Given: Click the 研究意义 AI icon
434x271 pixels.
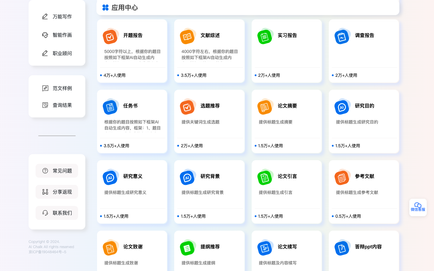Looking at the screenshot, I should click(111, 177).
